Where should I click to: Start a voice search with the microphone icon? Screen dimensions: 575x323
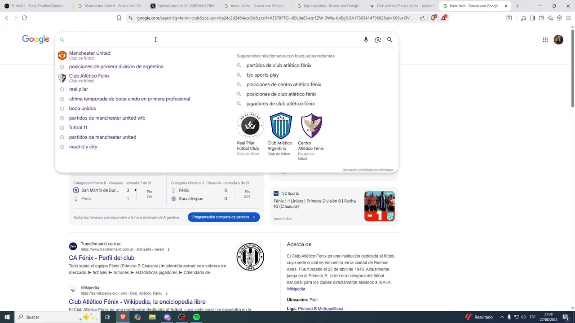[x=366, y=40]
